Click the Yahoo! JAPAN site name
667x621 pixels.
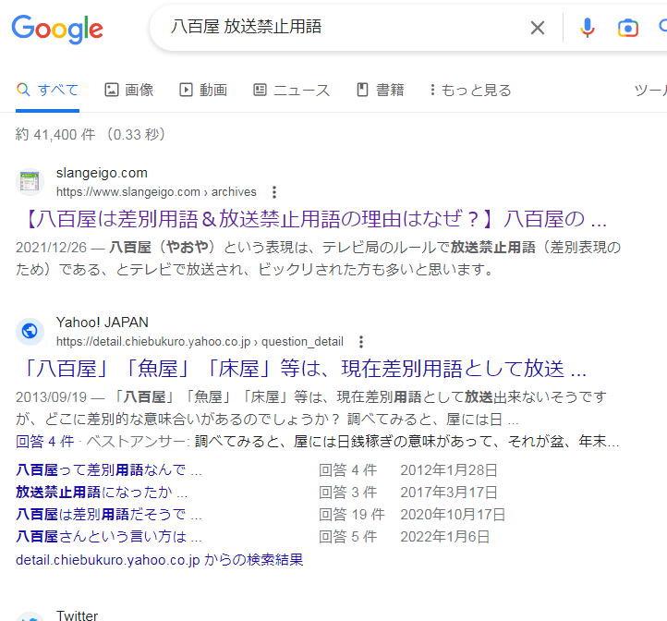tap(103, 323)
